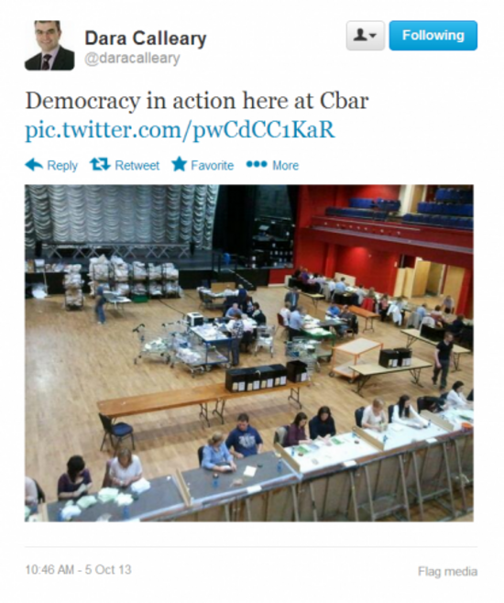Mark tweet as Favorite via label
Image resolution: width=504 pixels, height=603 pixels.
coord(213,165)
